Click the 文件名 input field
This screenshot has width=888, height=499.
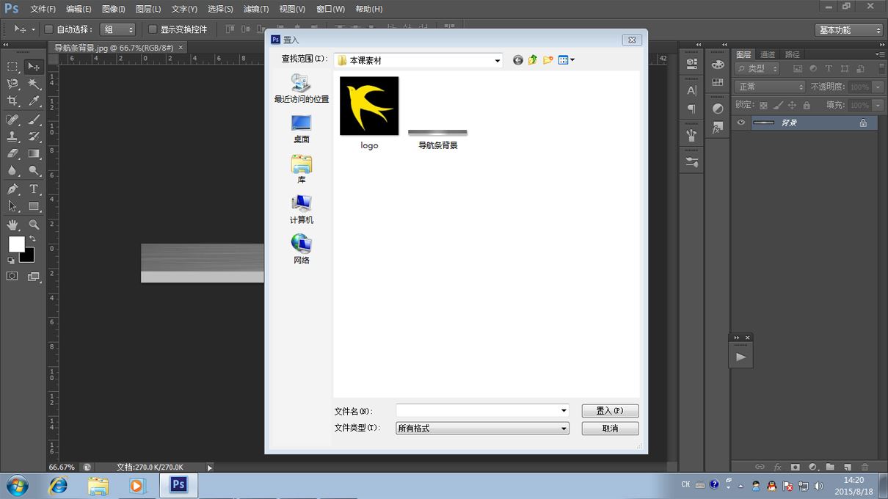pos(478,411)
